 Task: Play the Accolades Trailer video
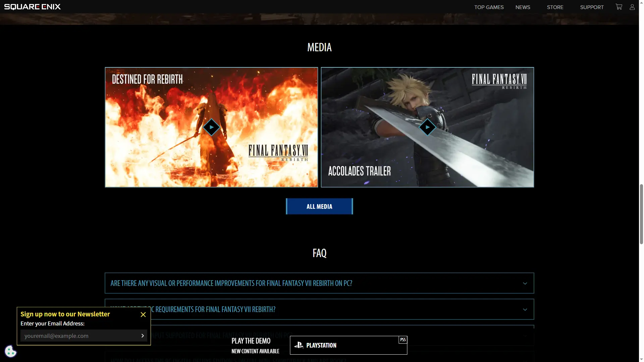(x=427, y=127)
